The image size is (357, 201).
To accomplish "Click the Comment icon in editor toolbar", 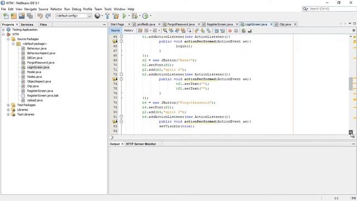I will tap(244, 31).
